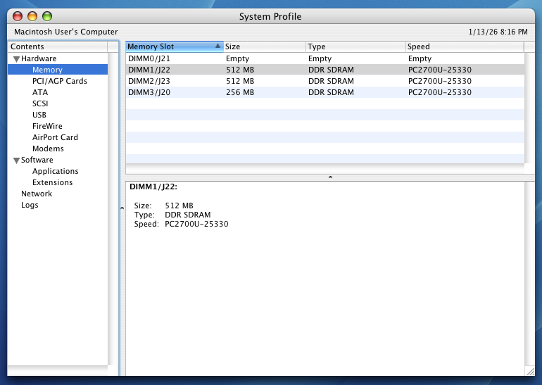The height and width of the screenshot is (385, 542).
Task: Select the DIMM2/J23 row
Action: pyautogui.click(x=325, y=81)
